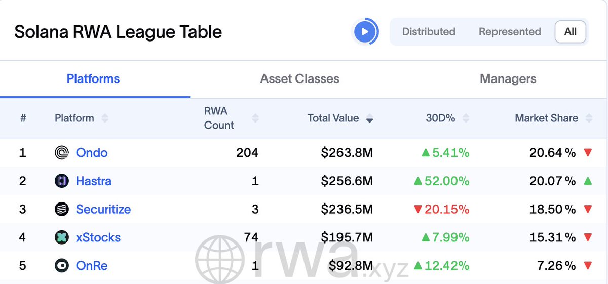Screen dimensions: 608x284
Task: Click the red down arrow beside 7.26 %
Action: click(x=588, y=266)
